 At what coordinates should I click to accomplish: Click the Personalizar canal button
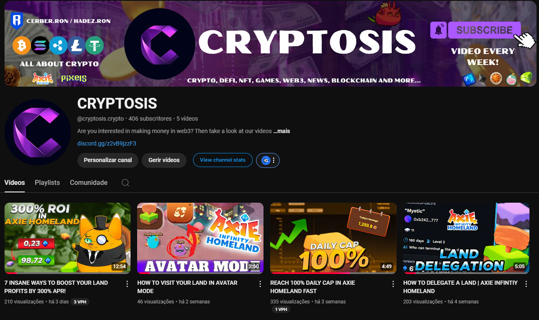click(x=108, y=160)
